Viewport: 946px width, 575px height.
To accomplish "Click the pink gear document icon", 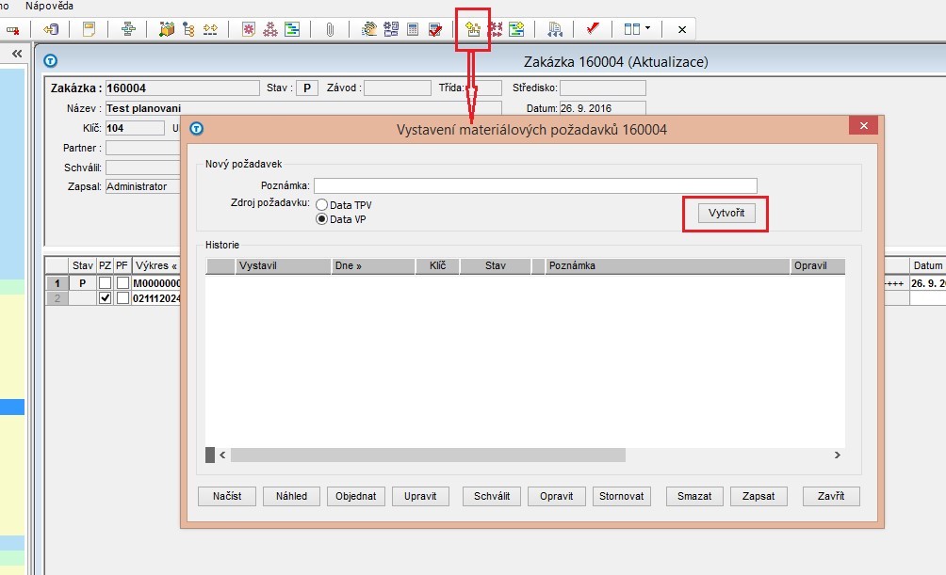I will (248, 29).
